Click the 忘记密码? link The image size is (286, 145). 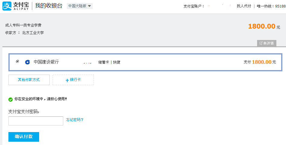(x=75, y=120)
